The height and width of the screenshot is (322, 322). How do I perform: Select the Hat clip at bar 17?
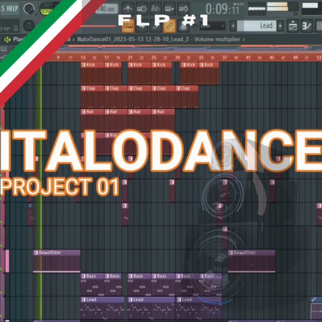[116, 120]
